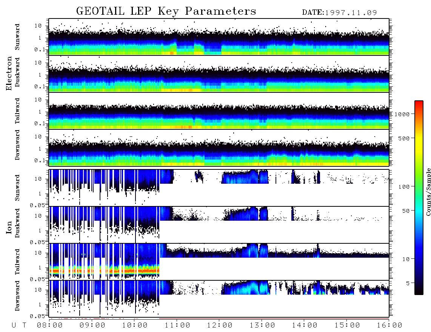Click the 14:00 time tick label
Viewport: 431px width, 332px height.
[305, 326]
